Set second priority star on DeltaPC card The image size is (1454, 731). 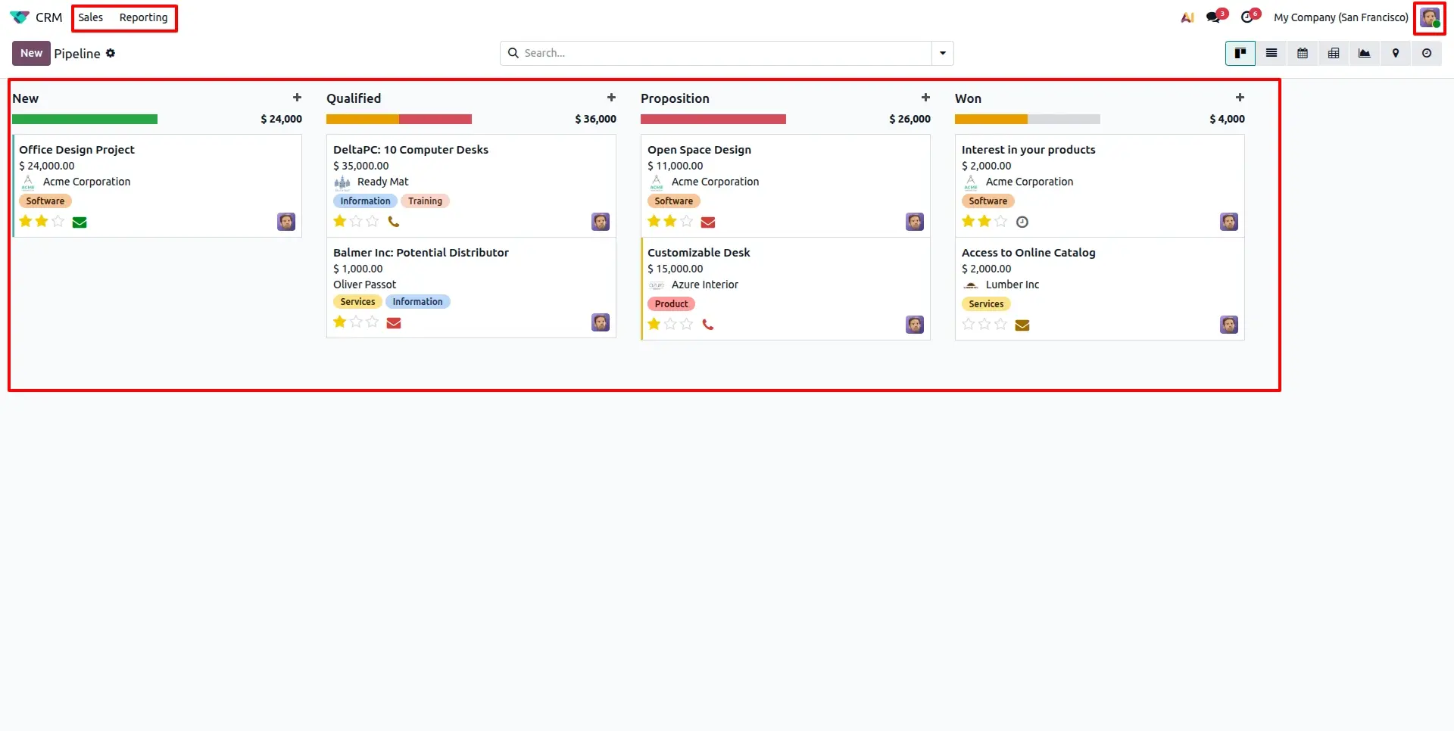pyautogui.click(x=356, y=221)
